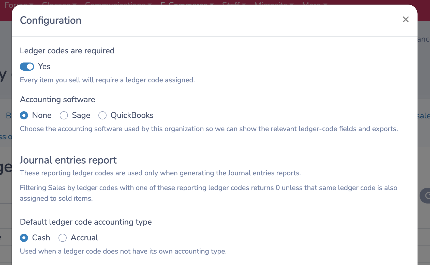Select Sage as the accounting software
The image size is (430, 265).
[x=64, y=115]
